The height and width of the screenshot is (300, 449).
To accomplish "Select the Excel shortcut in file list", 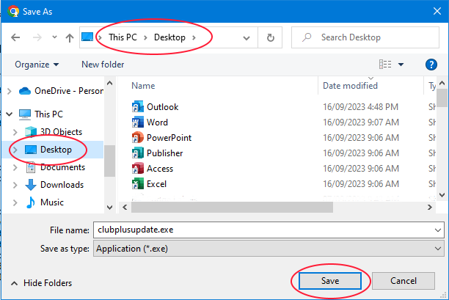I will [156, 184].
